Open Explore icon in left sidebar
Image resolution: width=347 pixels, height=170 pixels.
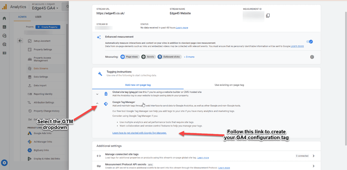click(x=4, y=36)
